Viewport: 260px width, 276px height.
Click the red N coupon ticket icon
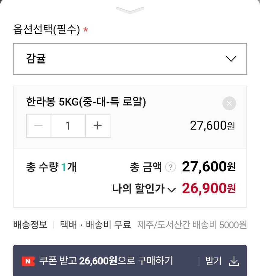[28, 261]
